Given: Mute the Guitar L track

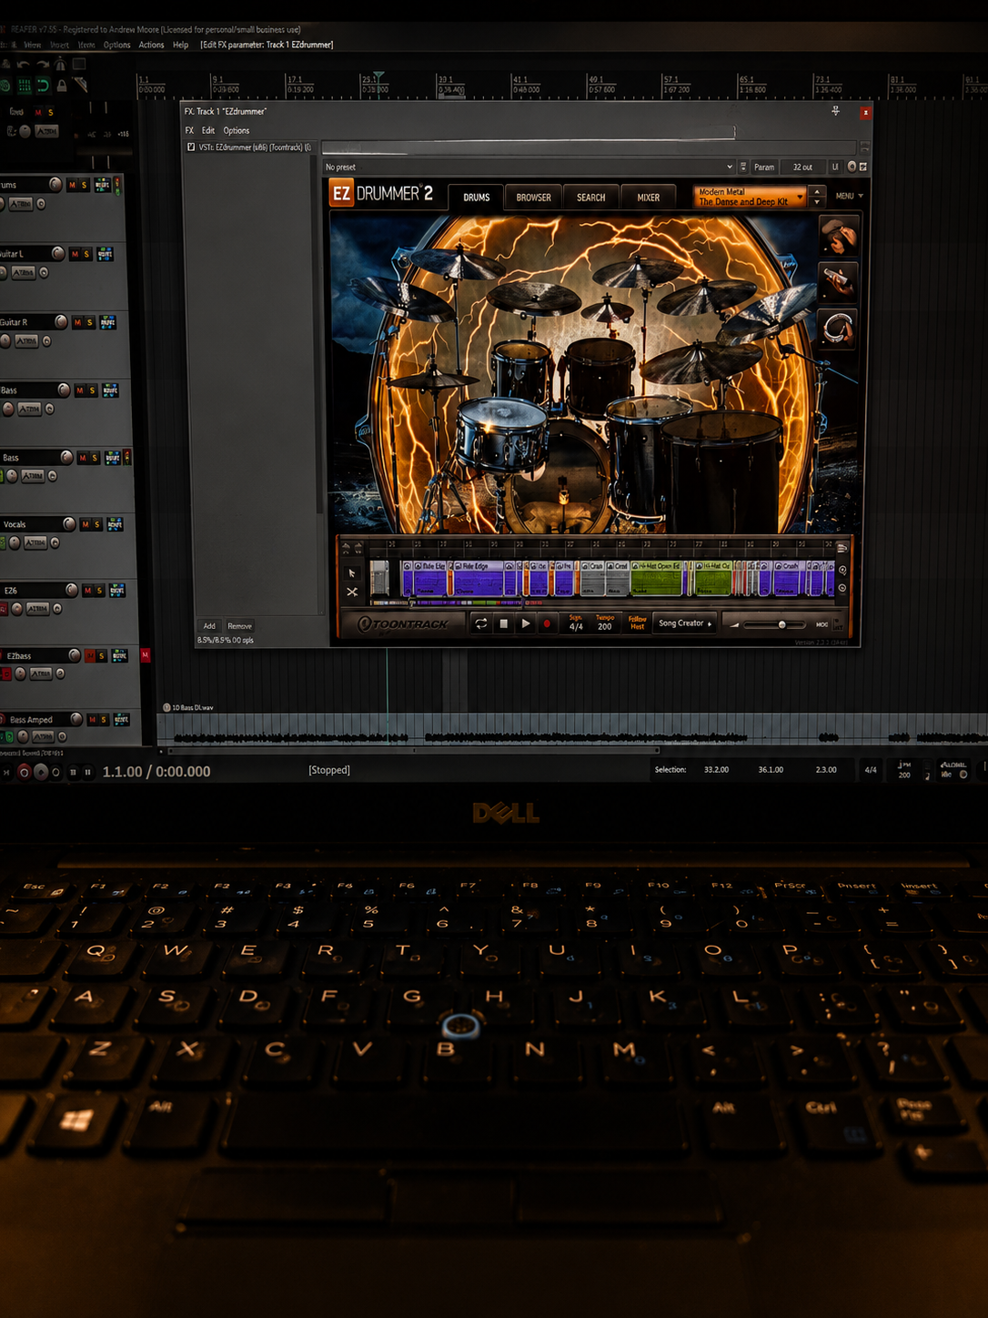Looking at the screenshot, I should coord(76,254).
